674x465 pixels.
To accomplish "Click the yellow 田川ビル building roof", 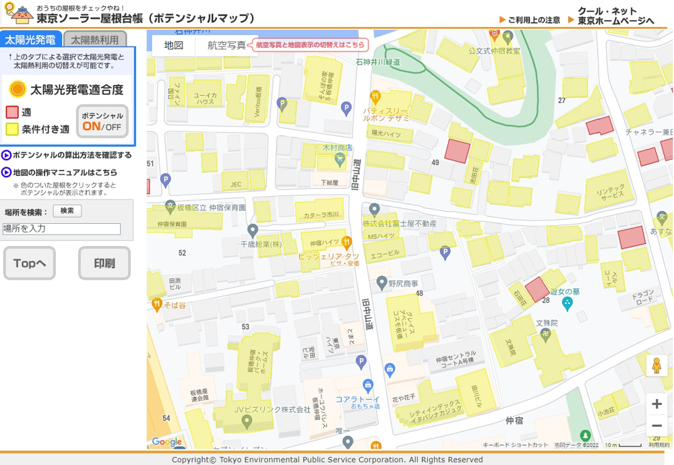I will point(476,392).
